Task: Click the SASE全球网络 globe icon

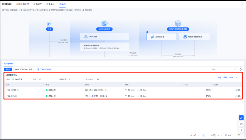Action: pos(104,23)
